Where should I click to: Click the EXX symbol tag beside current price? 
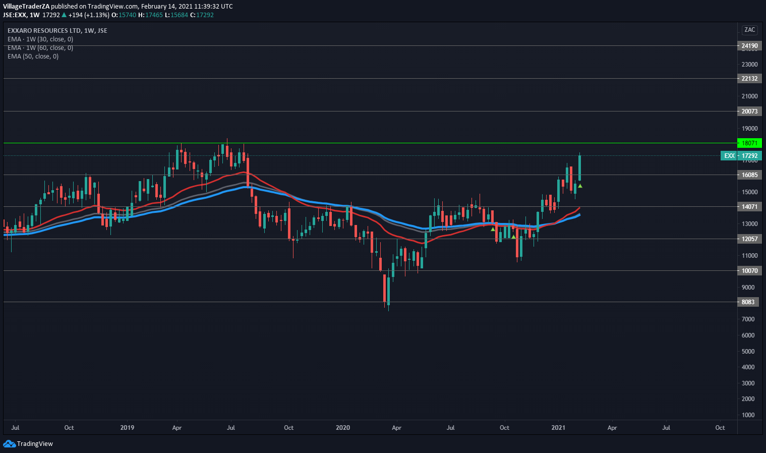tap(729, 156)
